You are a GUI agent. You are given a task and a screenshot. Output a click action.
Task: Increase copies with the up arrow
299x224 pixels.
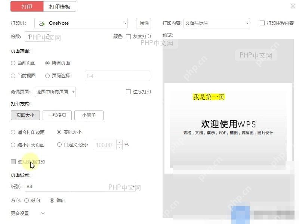point(48,34)
